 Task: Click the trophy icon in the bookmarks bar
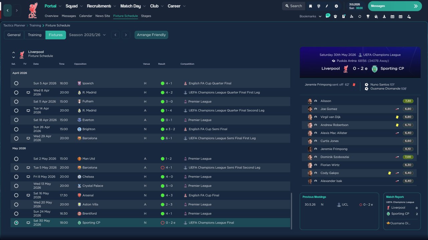pos(368,16)
